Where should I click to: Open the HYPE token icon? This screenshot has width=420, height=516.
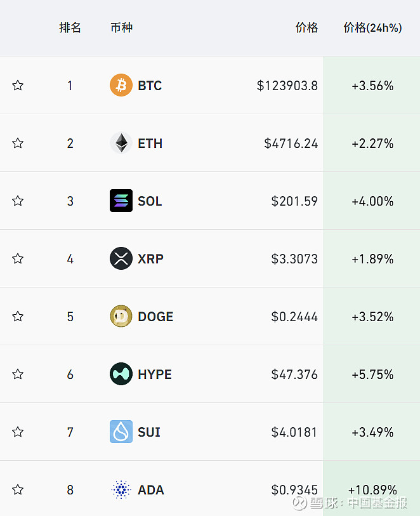coord(121,374)
